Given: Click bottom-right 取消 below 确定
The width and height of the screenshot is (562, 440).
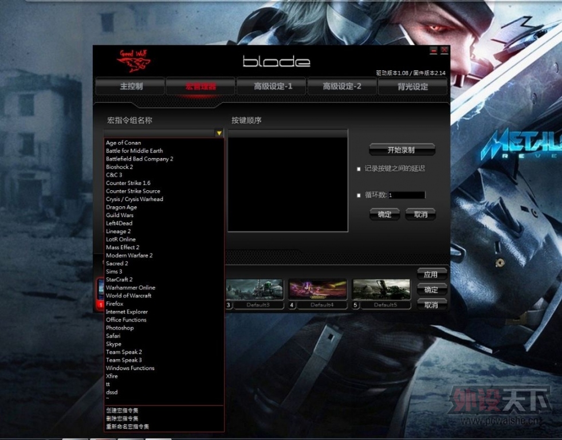Looking at the screenshot, I should (x=432, y=305).
